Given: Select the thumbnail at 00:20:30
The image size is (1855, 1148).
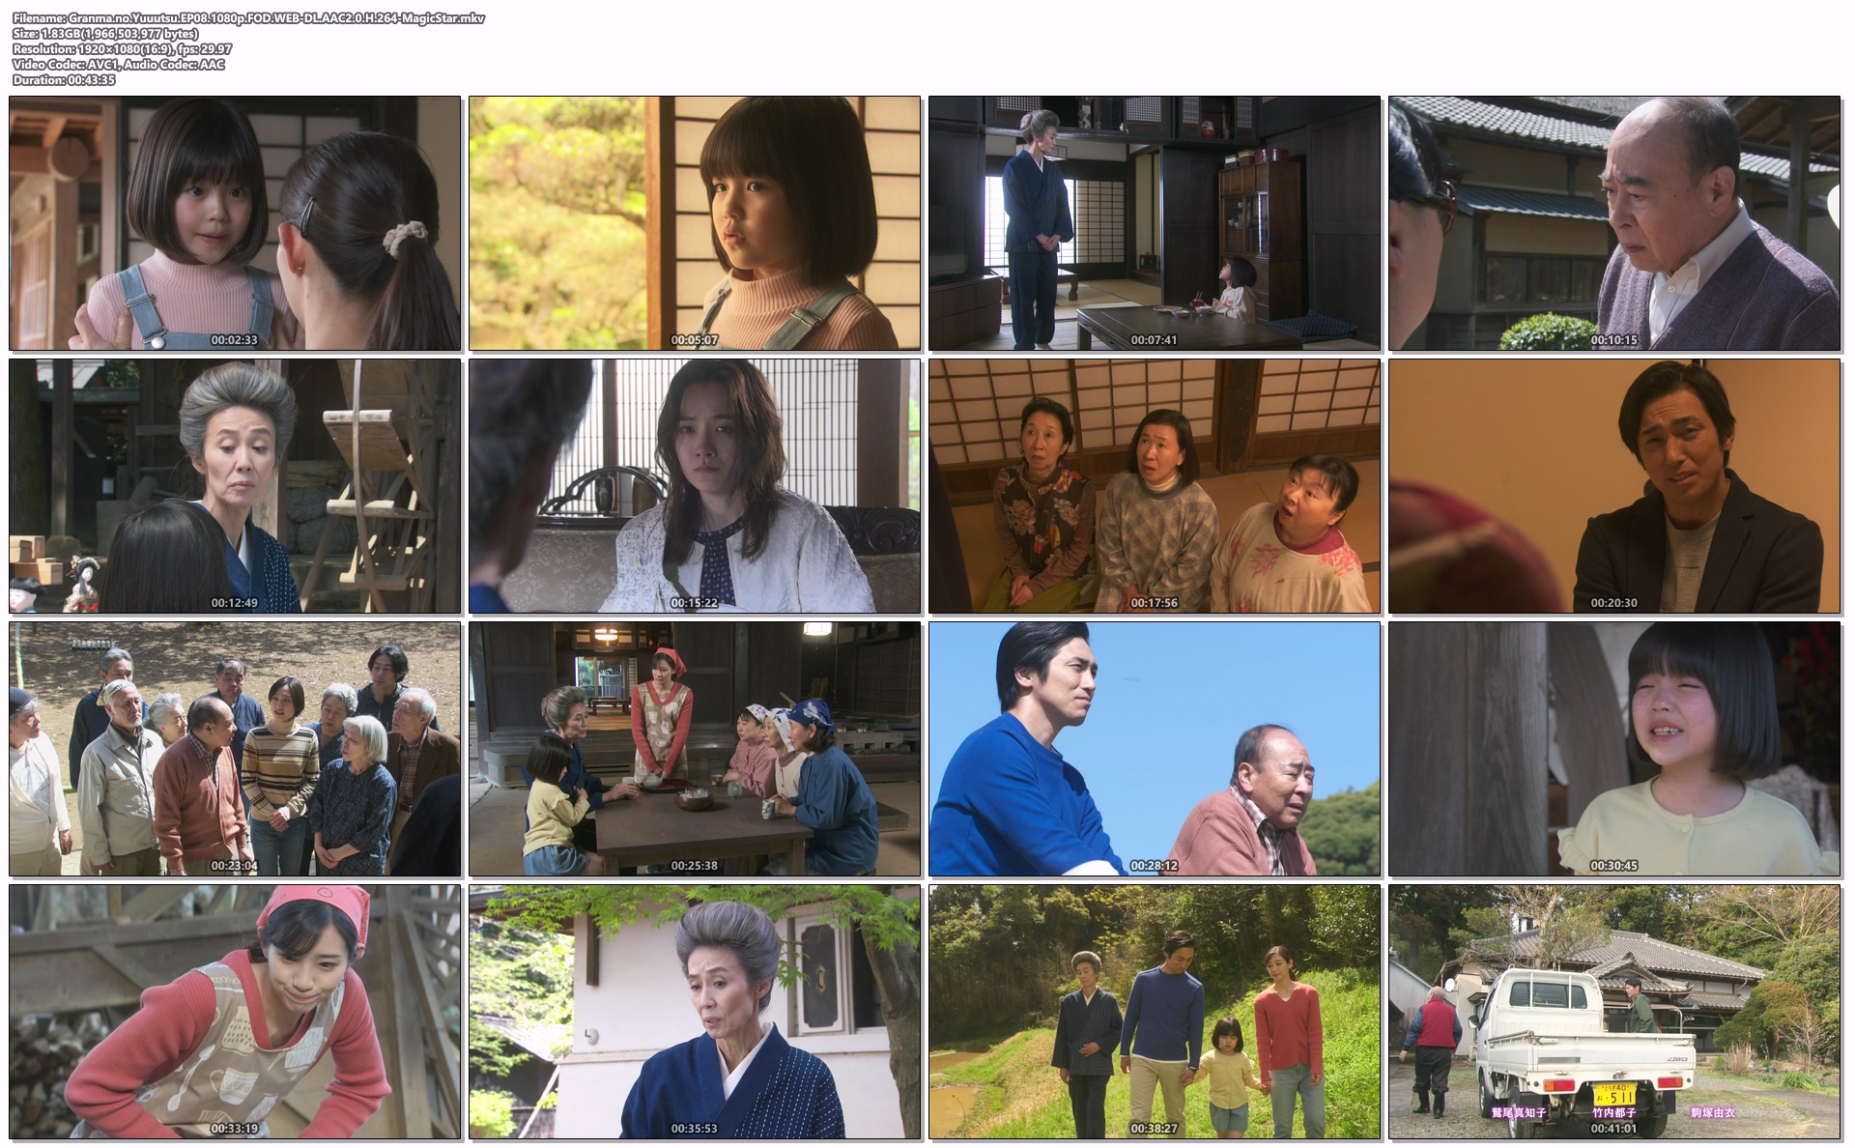Looking at the screenshot, I should (1614, 486).
